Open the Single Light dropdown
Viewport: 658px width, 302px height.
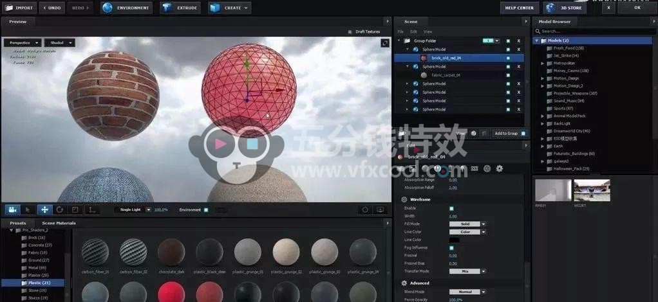[134, 209]
